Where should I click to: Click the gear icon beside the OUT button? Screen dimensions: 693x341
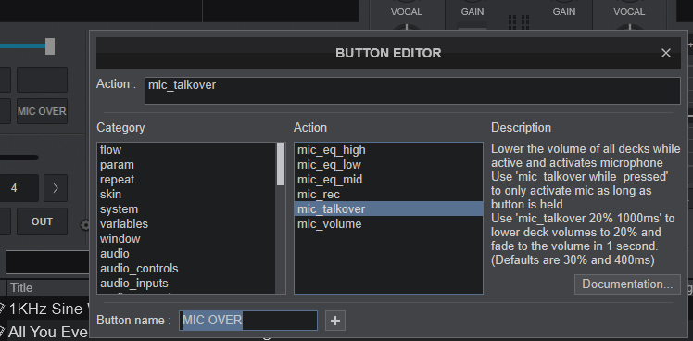(85, 225)
